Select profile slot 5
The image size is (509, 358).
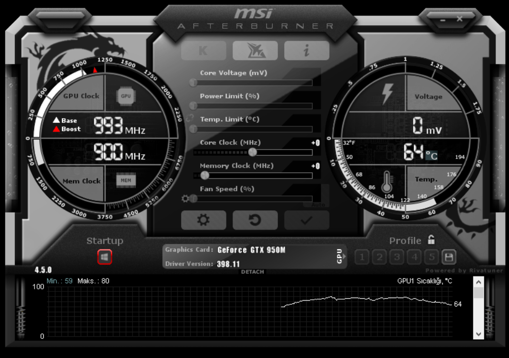tap(432, 257)
